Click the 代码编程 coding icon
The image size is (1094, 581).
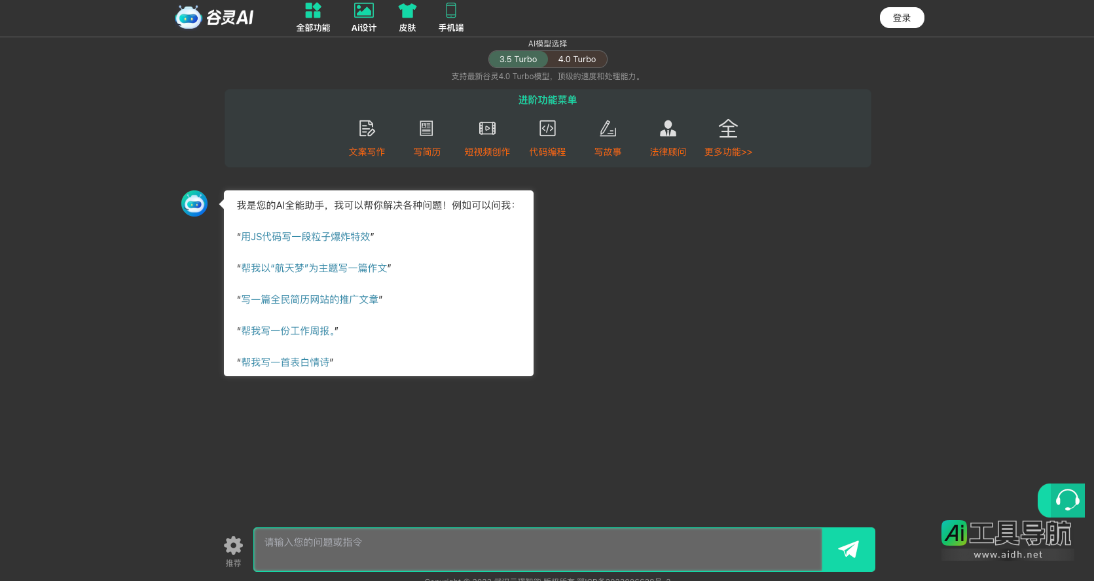(x=547, y=129)
